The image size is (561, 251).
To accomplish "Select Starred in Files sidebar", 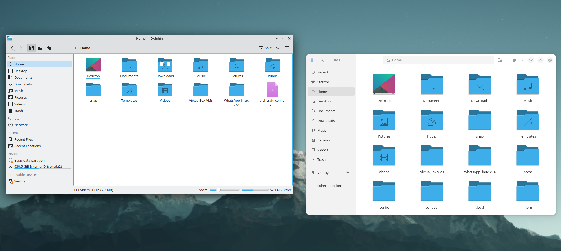I will tap(323, 82).
